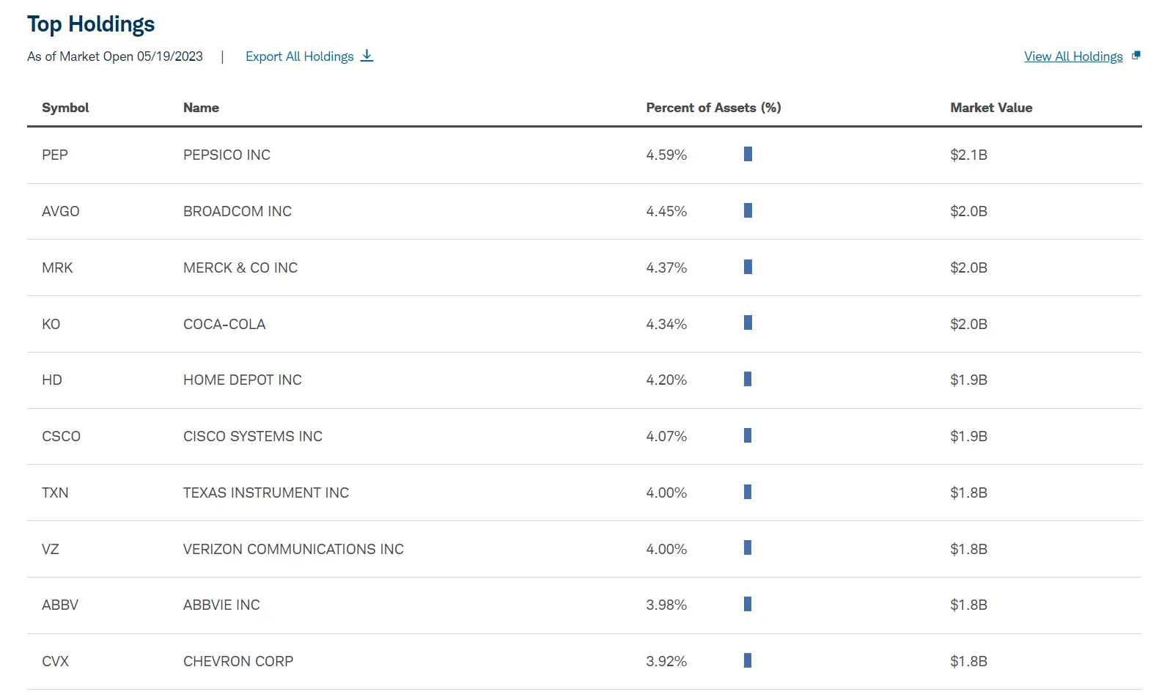Click the $1.8B market value for Chevron

point(969,661)
